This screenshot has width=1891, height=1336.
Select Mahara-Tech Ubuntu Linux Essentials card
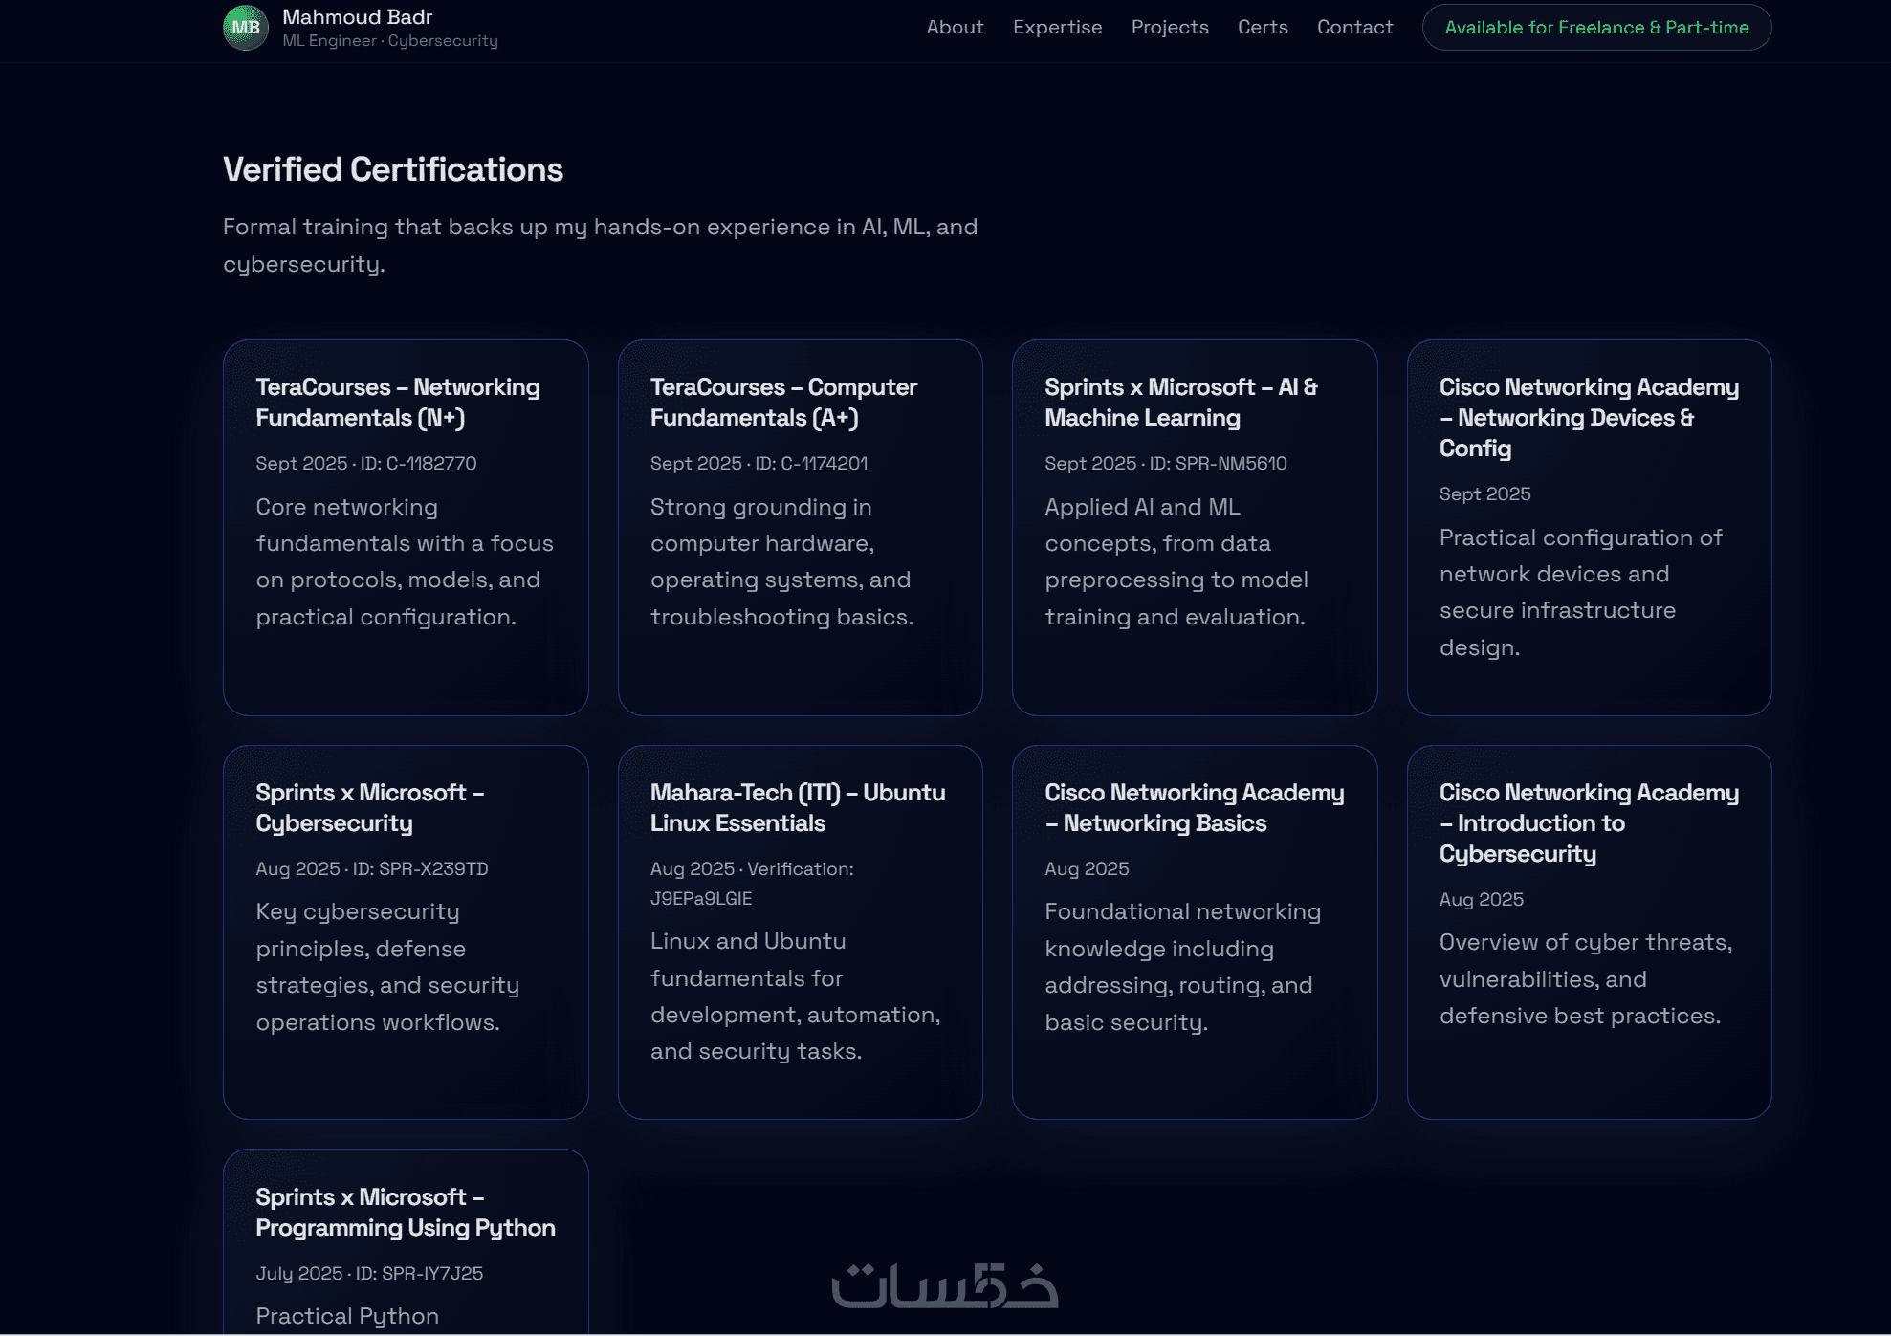pos(800,931)
